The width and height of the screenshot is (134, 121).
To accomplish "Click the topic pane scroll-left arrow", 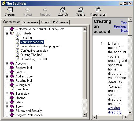I will pyautogui.click(x=95, y=117).
